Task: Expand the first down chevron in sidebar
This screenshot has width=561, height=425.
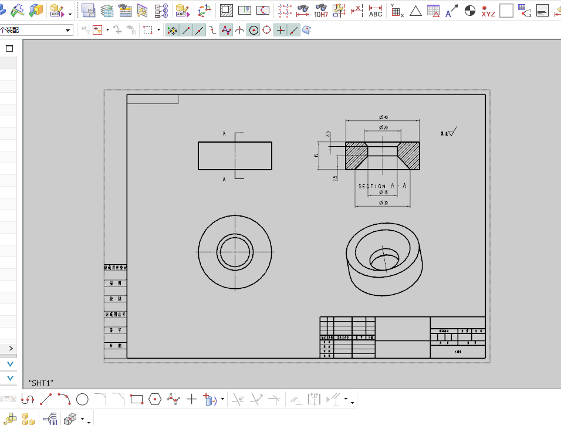Action: point(10,364)
